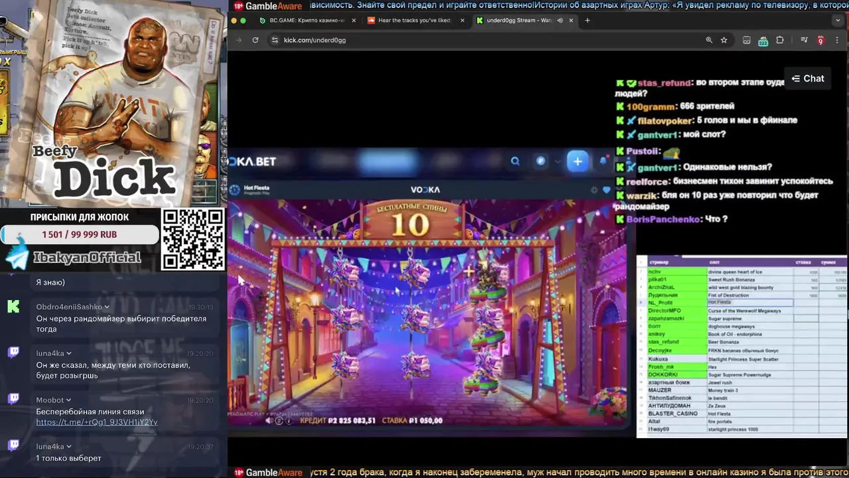The image size is (849, 478).
Task: Click the balance coin icon in casino header
Action: (x=541, y=161)
